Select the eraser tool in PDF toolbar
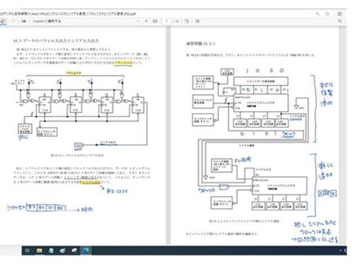 click(x=3, y=21)
